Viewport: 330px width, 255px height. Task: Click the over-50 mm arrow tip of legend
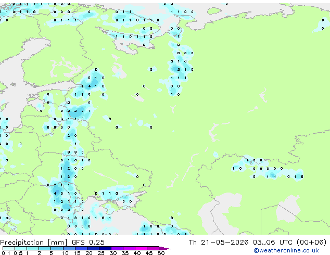click(165, 248)
